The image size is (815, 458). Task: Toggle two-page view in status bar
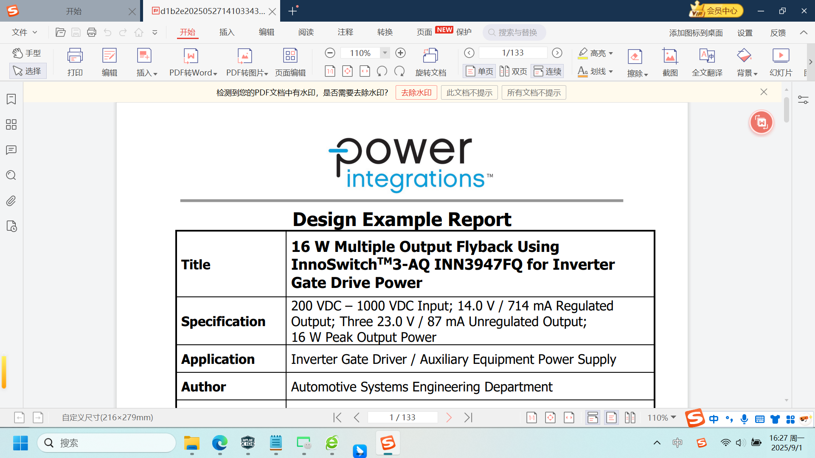coord(630,418)
